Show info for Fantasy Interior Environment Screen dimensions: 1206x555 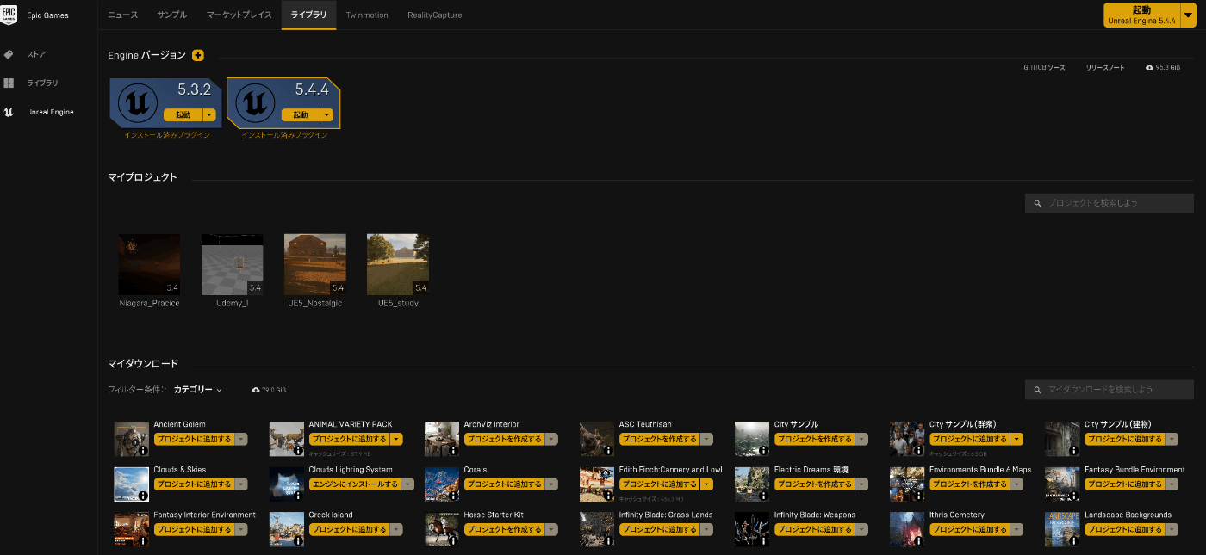click(x=143, y=541)
